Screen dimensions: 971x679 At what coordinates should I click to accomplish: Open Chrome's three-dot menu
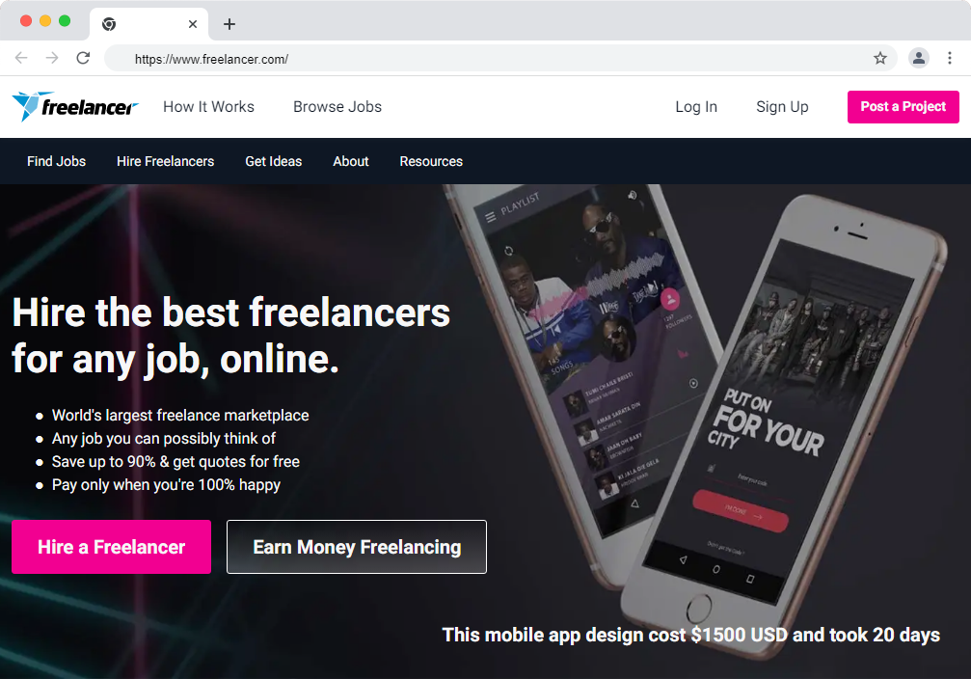pyautogui.click(x=950, y=58)
